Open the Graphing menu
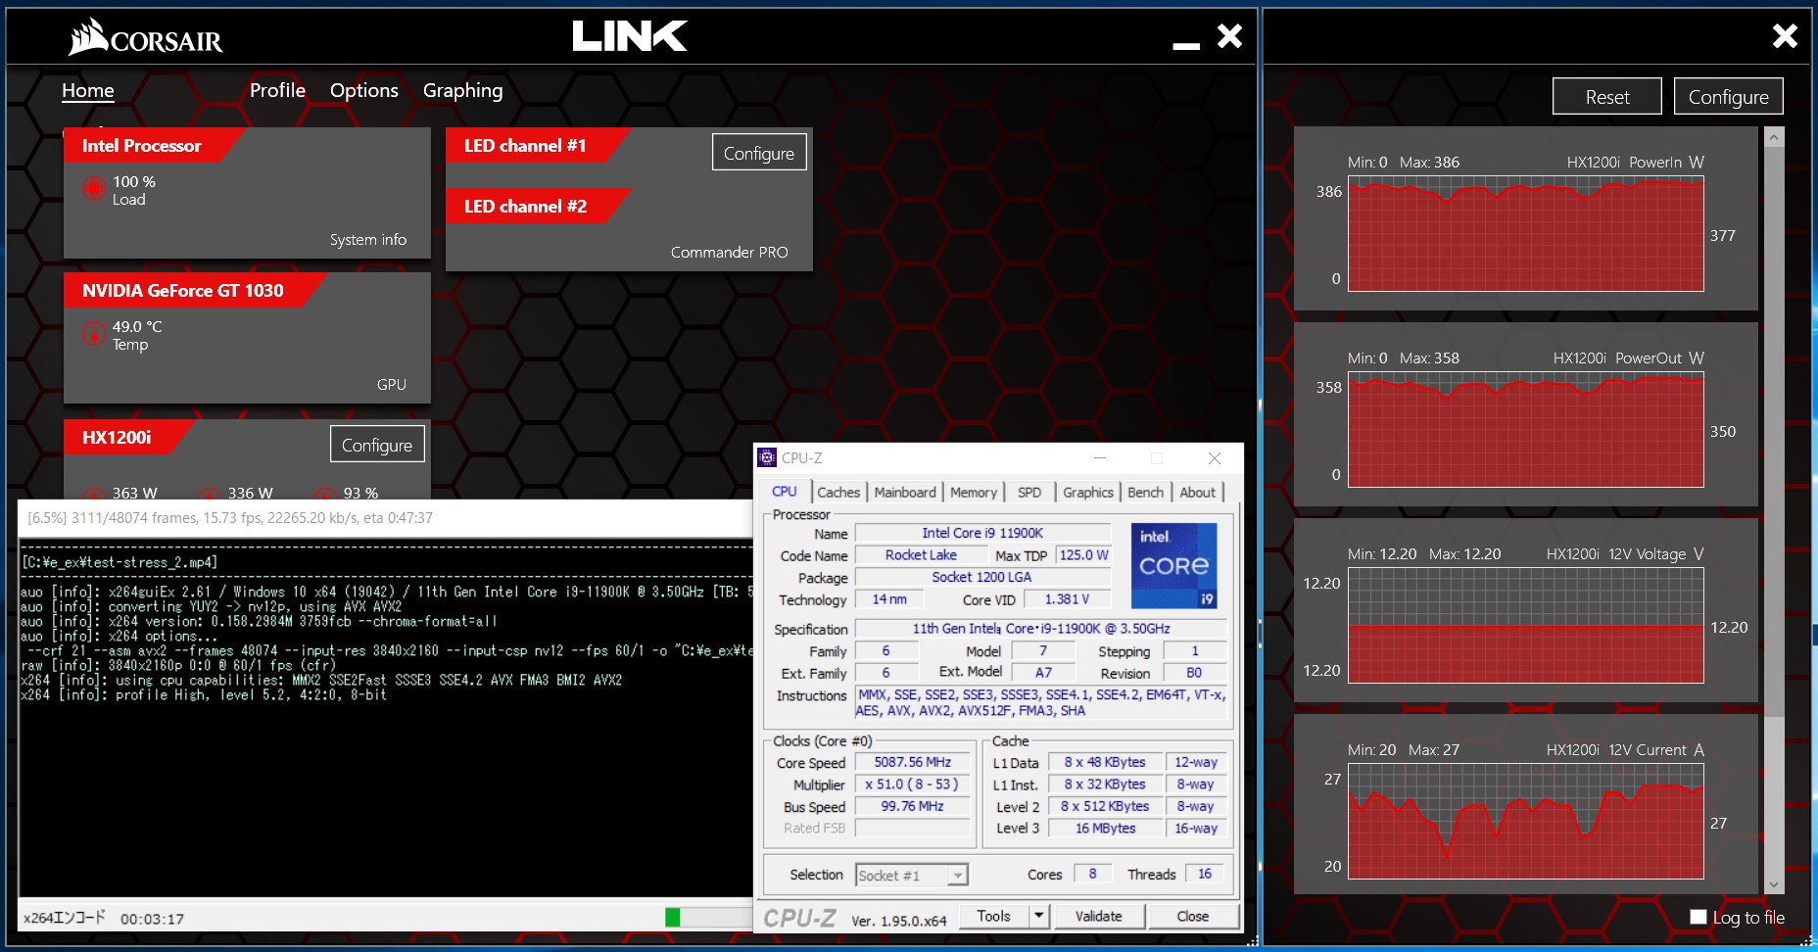Viewport: 1818px width, 952px height. [462, 90]
